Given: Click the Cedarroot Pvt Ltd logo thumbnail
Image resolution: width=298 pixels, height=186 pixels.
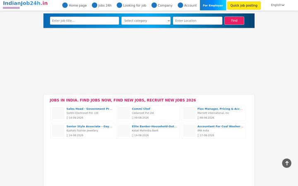Looking at the screenshot, I should (x=124, y=113).
